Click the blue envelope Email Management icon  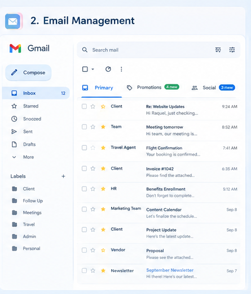click(x=13, y=21)
